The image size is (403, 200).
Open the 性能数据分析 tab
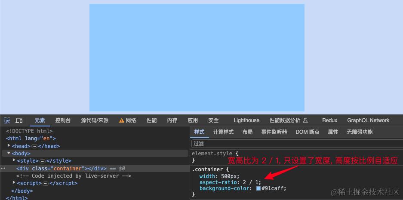tap(285, 120)
